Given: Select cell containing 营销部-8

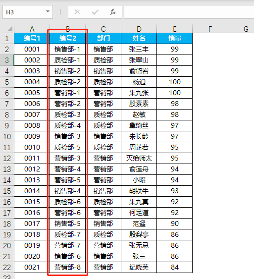Looking at the screenshot, I should [68, 268].
